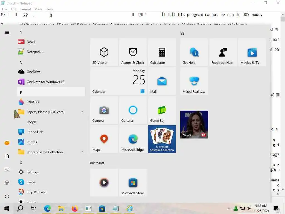Expand the Papers, Please [GOG.com] folder
Viewport: 285px width, 214px height.
pos(51,112)
